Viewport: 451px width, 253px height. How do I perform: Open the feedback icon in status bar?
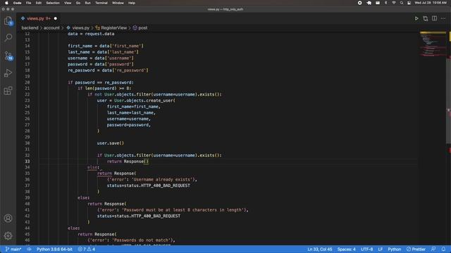click(x=433, y=249)
